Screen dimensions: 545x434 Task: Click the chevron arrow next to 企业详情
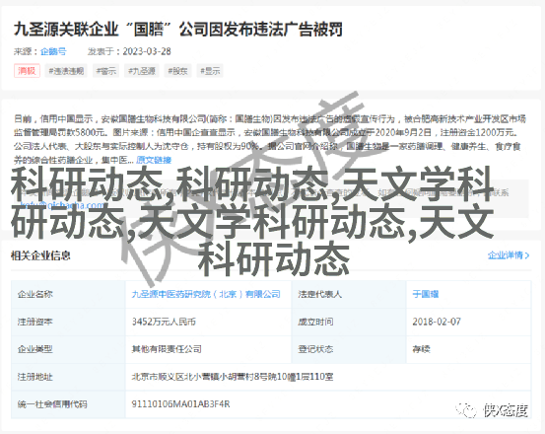527,255
